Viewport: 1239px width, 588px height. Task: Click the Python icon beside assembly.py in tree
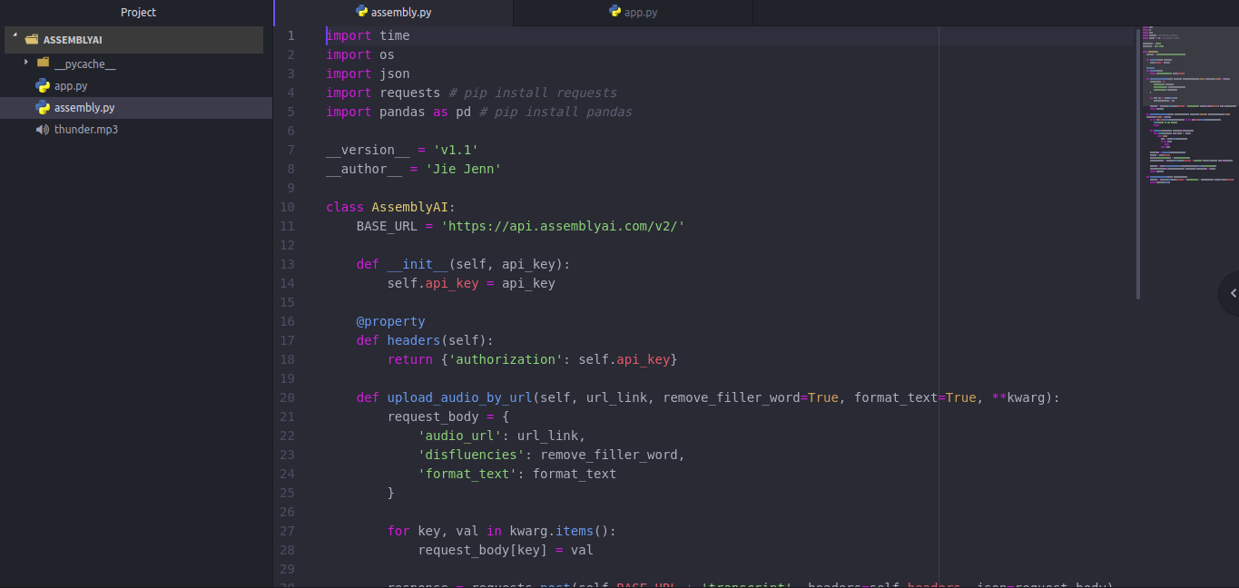tap(43, 108)
